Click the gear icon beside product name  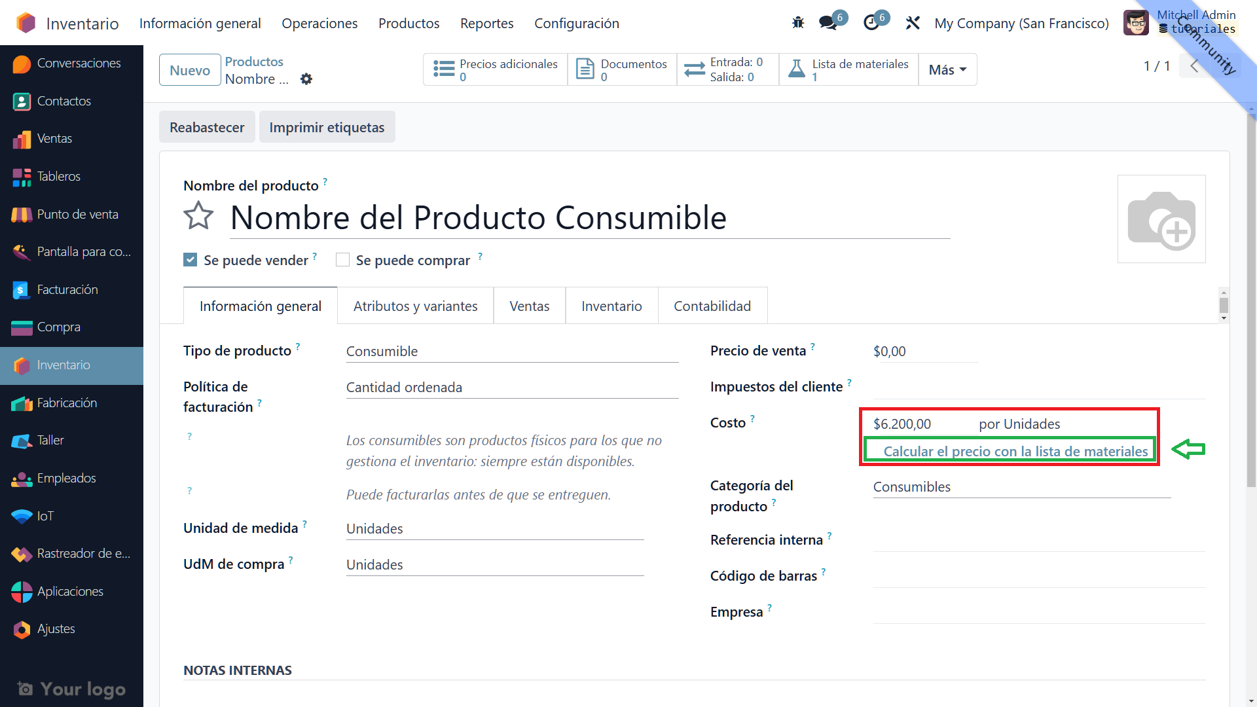(306, 79)
